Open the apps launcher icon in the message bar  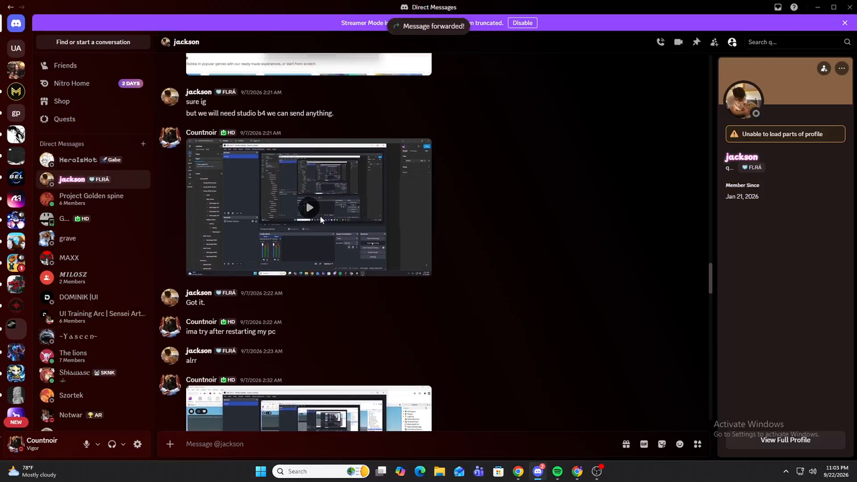(698, 444)
